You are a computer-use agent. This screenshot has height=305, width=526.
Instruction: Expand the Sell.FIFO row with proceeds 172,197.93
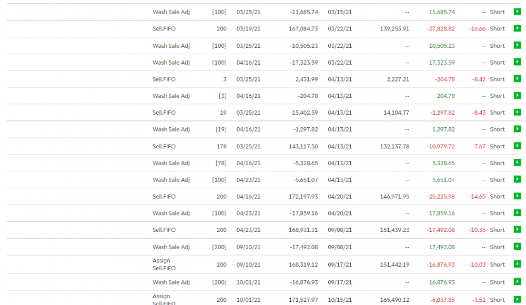[517, 197]
